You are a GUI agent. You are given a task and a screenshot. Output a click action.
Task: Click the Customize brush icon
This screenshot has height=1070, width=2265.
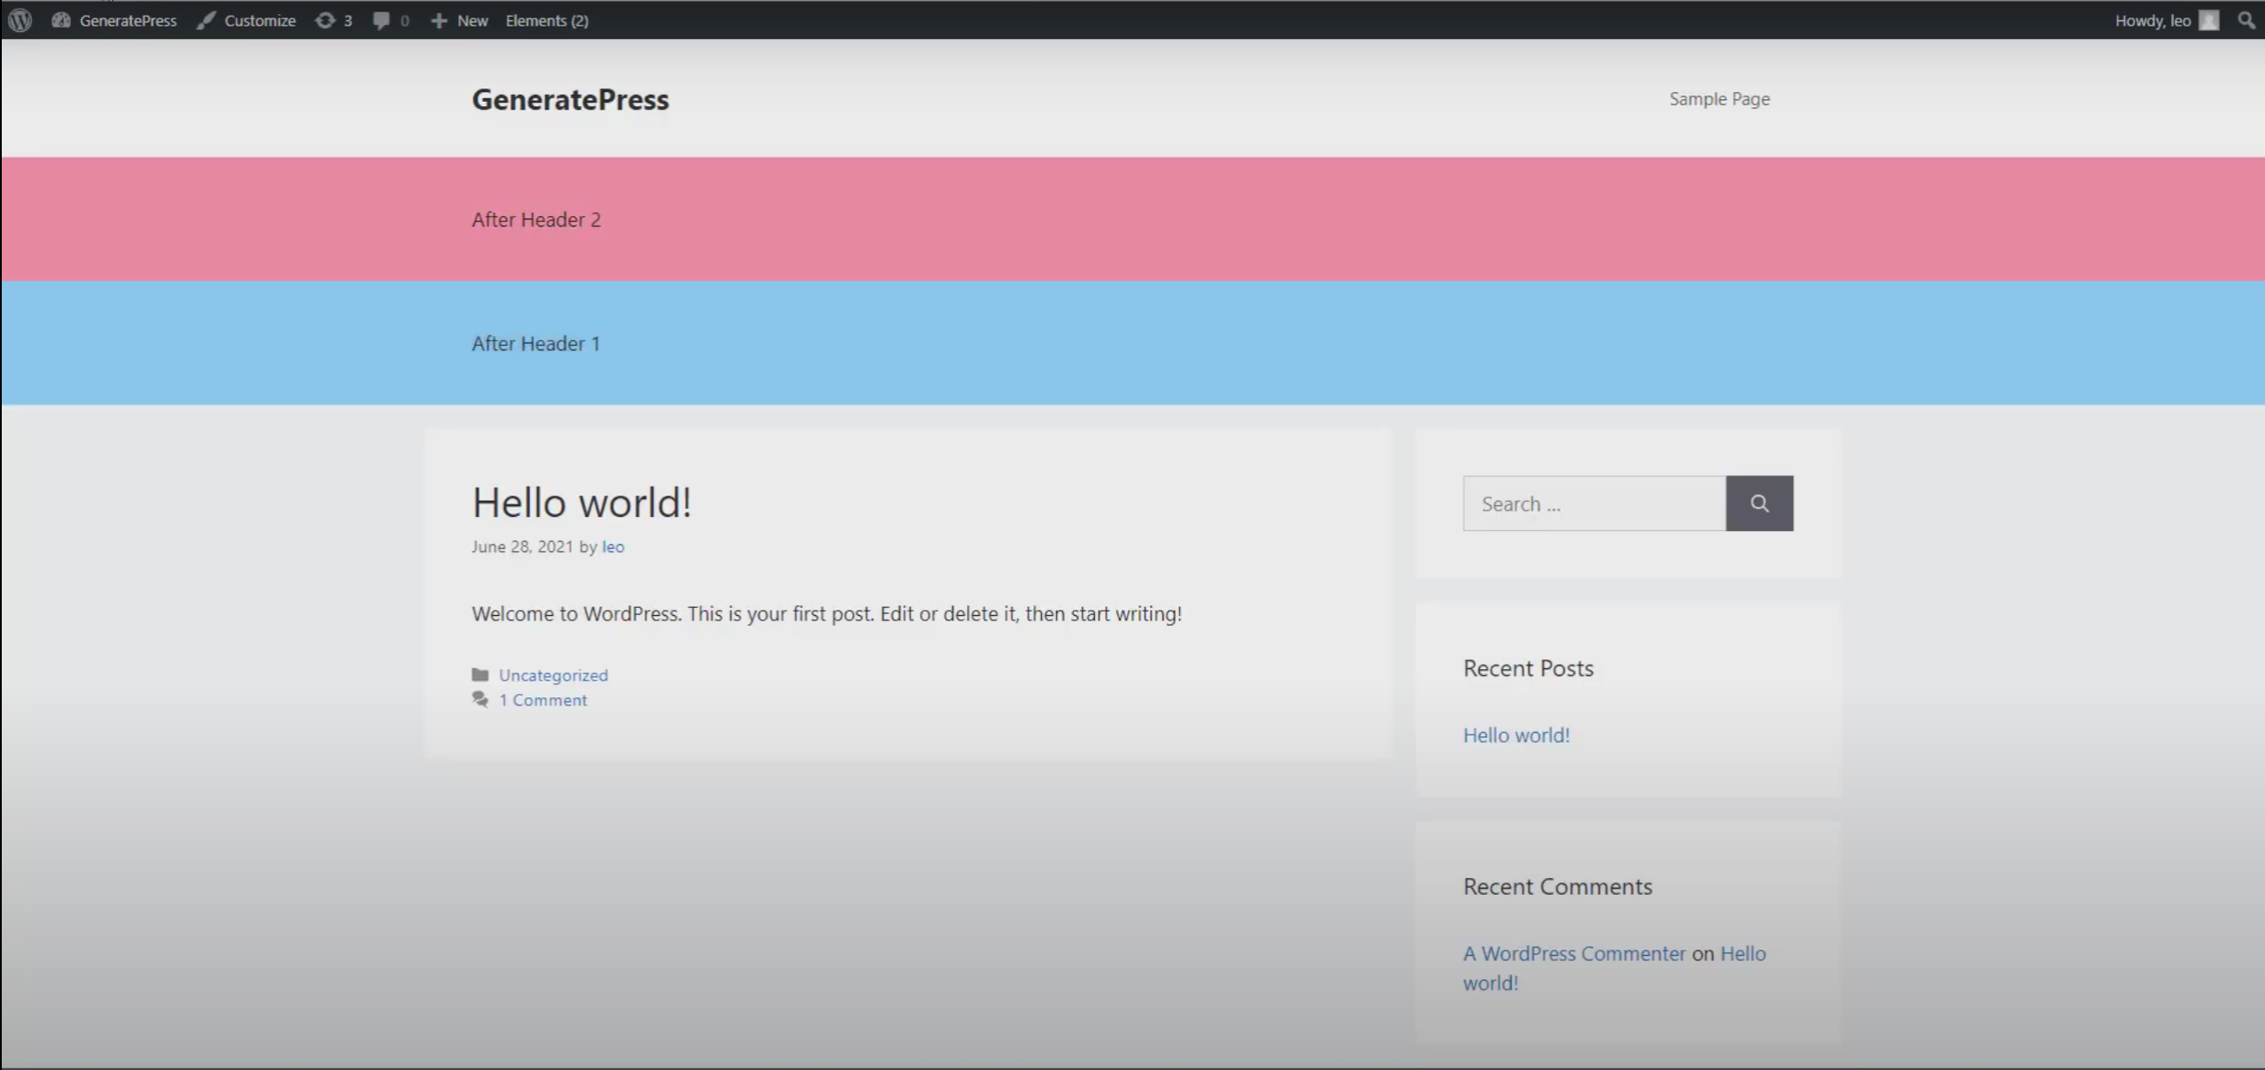coord(206,19)
